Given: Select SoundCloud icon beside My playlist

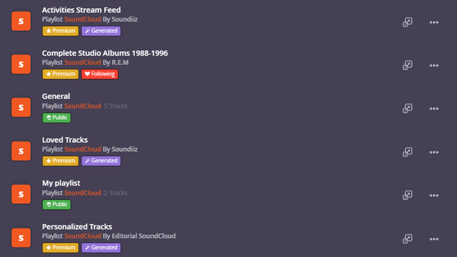Looking at the screenshot, I should pos(21,194).
